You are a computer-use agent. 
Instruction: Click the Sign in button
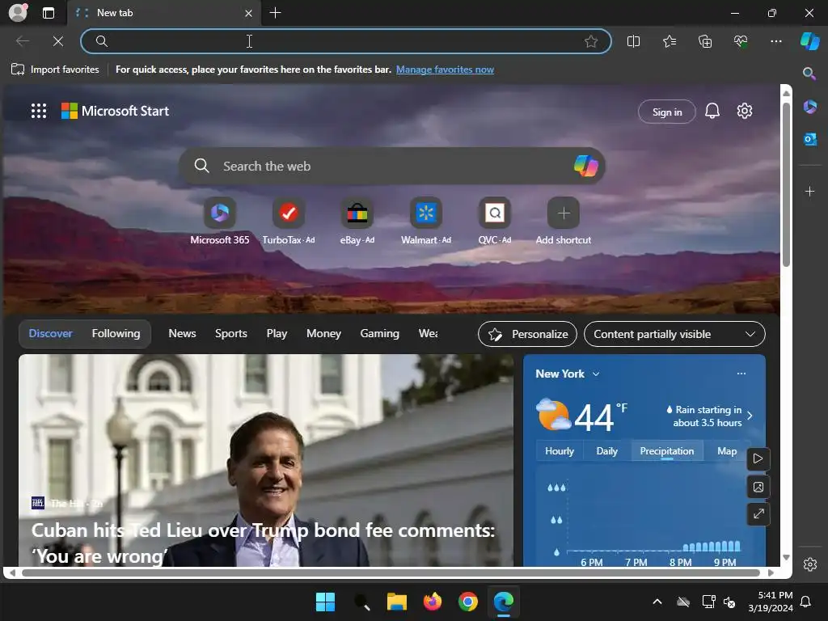(x=667, y=112)
